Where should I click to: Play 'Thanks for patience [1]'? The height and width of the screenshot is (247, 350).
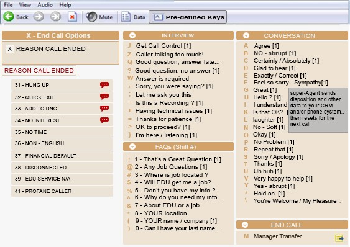(x=168, y=119)
